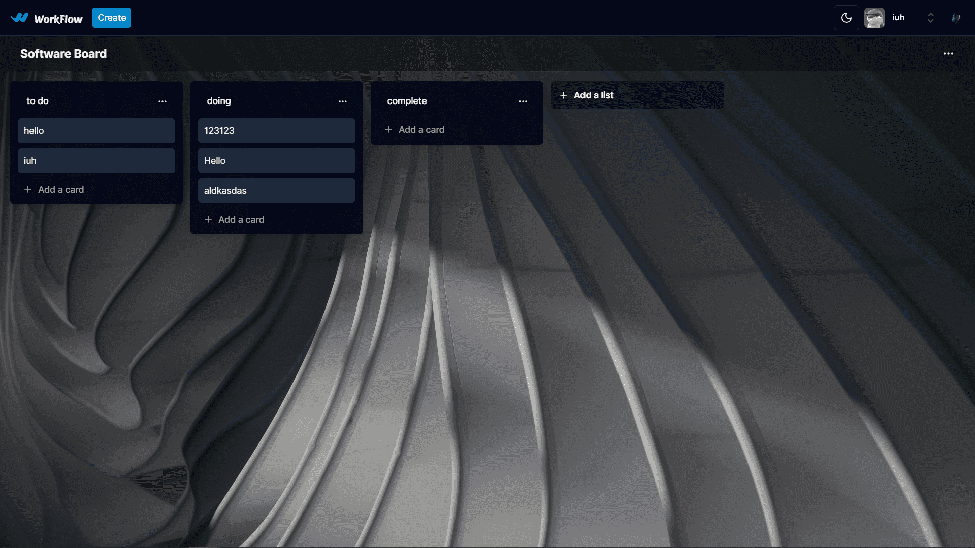Toggle dark mode with moon icon
The width and height of the screenshot is (975, 548).
pyautogui.click(x=847, y=18)
